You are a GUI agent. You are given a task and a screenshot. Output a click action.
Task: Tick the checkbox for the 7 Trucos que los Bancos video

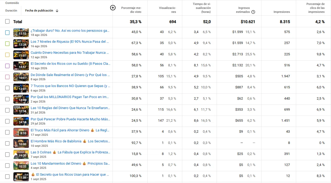click(7, 88)
